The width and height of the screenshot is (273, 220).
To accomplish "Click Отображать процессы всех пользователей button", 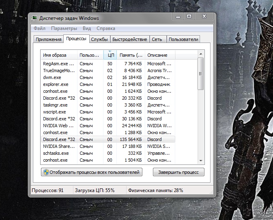I will tap(92, 172).
